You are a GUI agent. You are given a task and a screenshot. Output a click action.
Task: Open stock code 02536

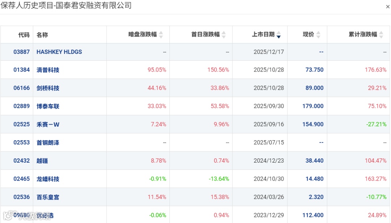coord(21,197)
